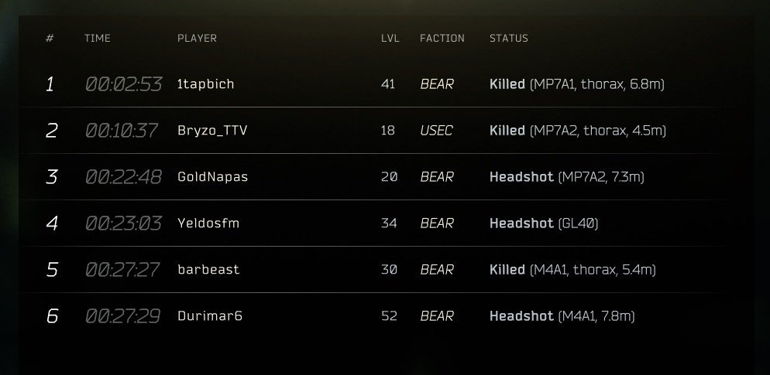The width and height of the screenshot is (770, 375).
Task: Click Killed (MP7A1, thorax, 6.8m) status
Action: click(x=577, y=84)
